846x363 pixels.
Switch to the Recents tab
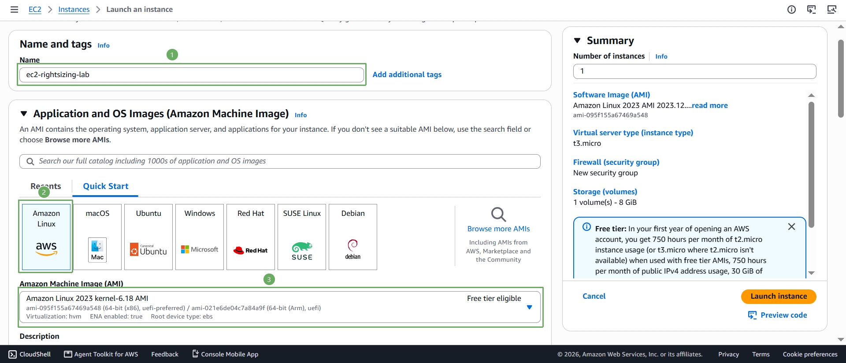[x=46, y=186]
